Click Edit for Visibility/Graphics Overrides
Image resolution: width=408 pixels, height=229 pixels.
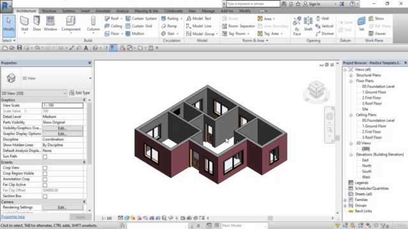coord(62,128)
